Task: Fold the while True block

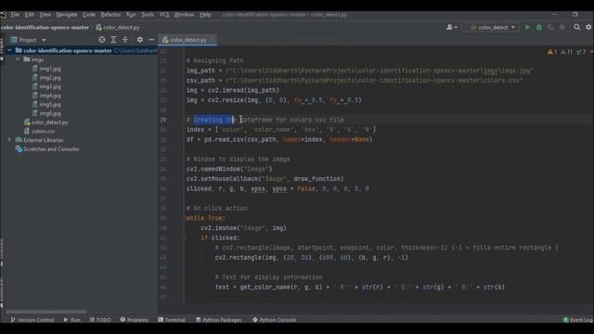Action: pos(184,218)
